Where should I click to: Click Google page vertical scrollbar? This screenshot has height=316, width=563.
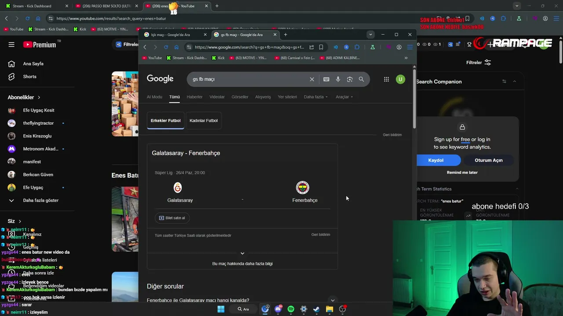click(x=414, y=98)
